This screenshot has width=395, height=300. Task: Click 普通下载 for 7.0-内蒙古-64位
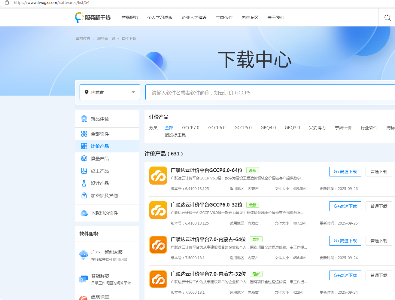point(379,241)
